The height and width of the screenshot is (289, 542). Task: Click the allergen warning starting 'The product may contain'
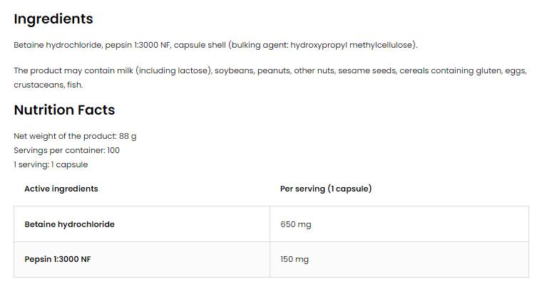point(270,71)
